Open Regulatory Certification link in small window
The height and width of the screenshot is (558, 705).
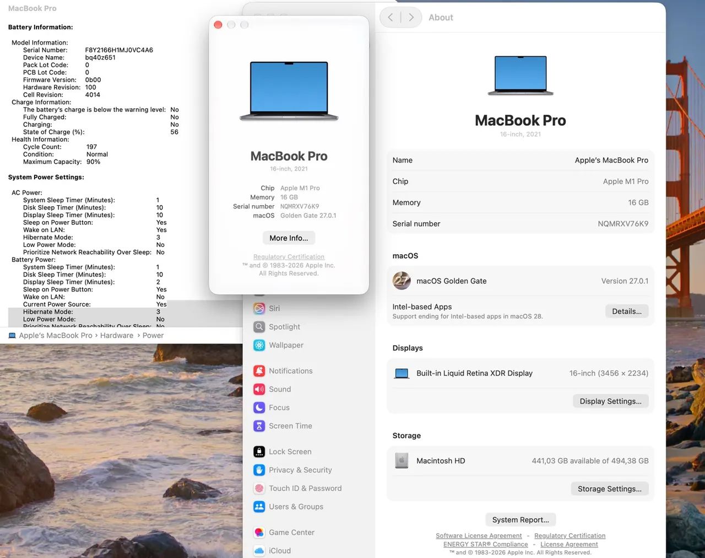click(x=289, y=257)
